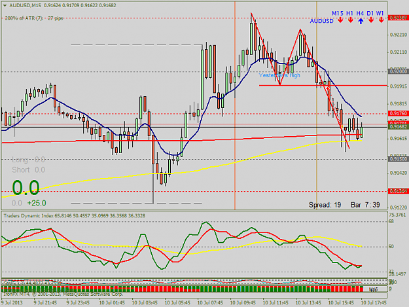
Task: Click the 28.1497 TDI scale minimum
Action: coord(397,274)
